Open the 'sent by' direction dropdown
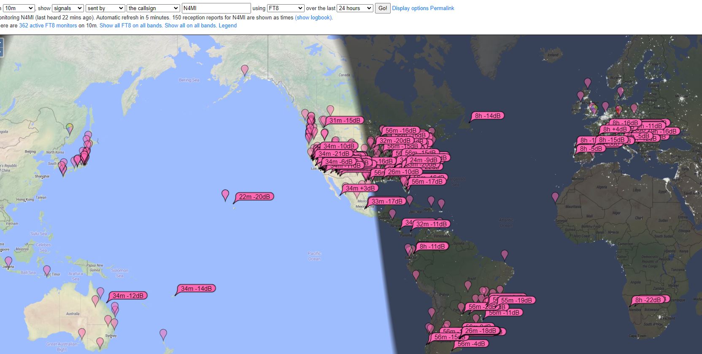Screen dimensions: 702x354 click(105, 8)
